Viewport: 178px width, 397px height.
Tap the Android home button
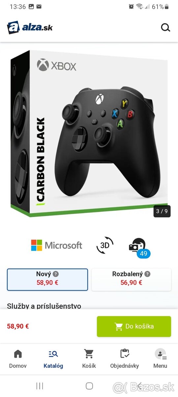pyautogui.click(x=89, y=386)
